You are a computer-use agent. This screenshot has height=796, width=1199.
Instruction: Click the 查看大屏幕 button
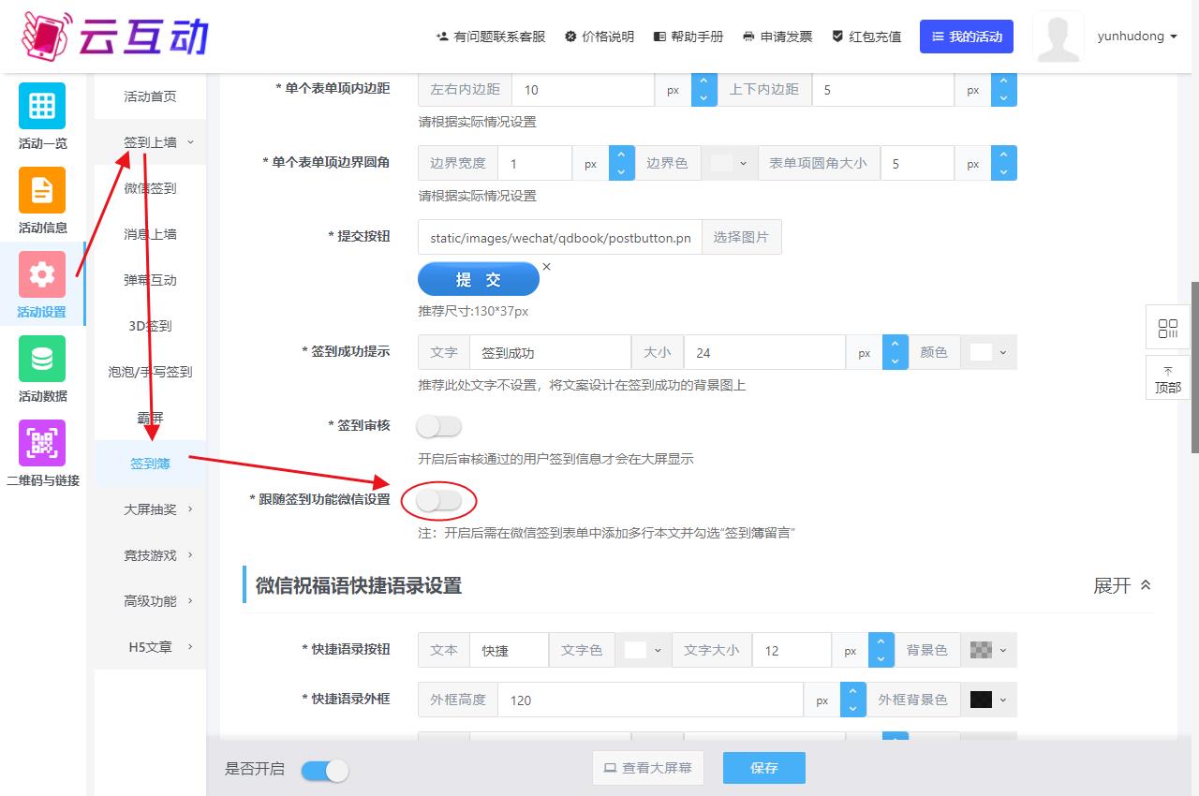pos(648,768)
